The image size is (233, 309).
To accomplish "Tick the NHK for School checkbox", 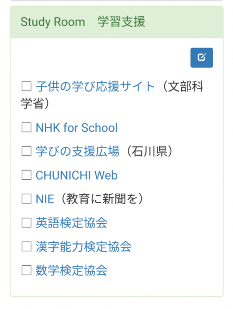I will (x=26, y=128).
